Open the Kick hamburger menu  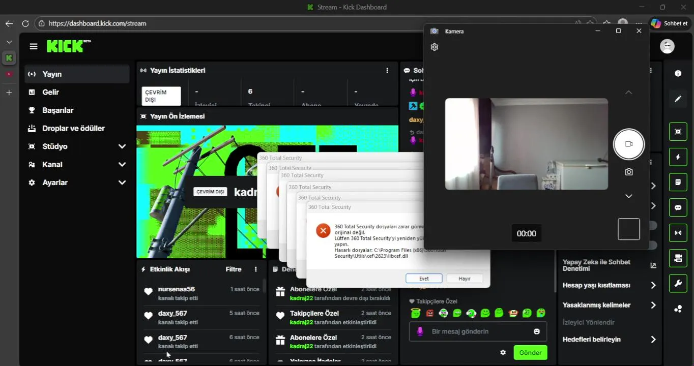click(x=34, y=46)
